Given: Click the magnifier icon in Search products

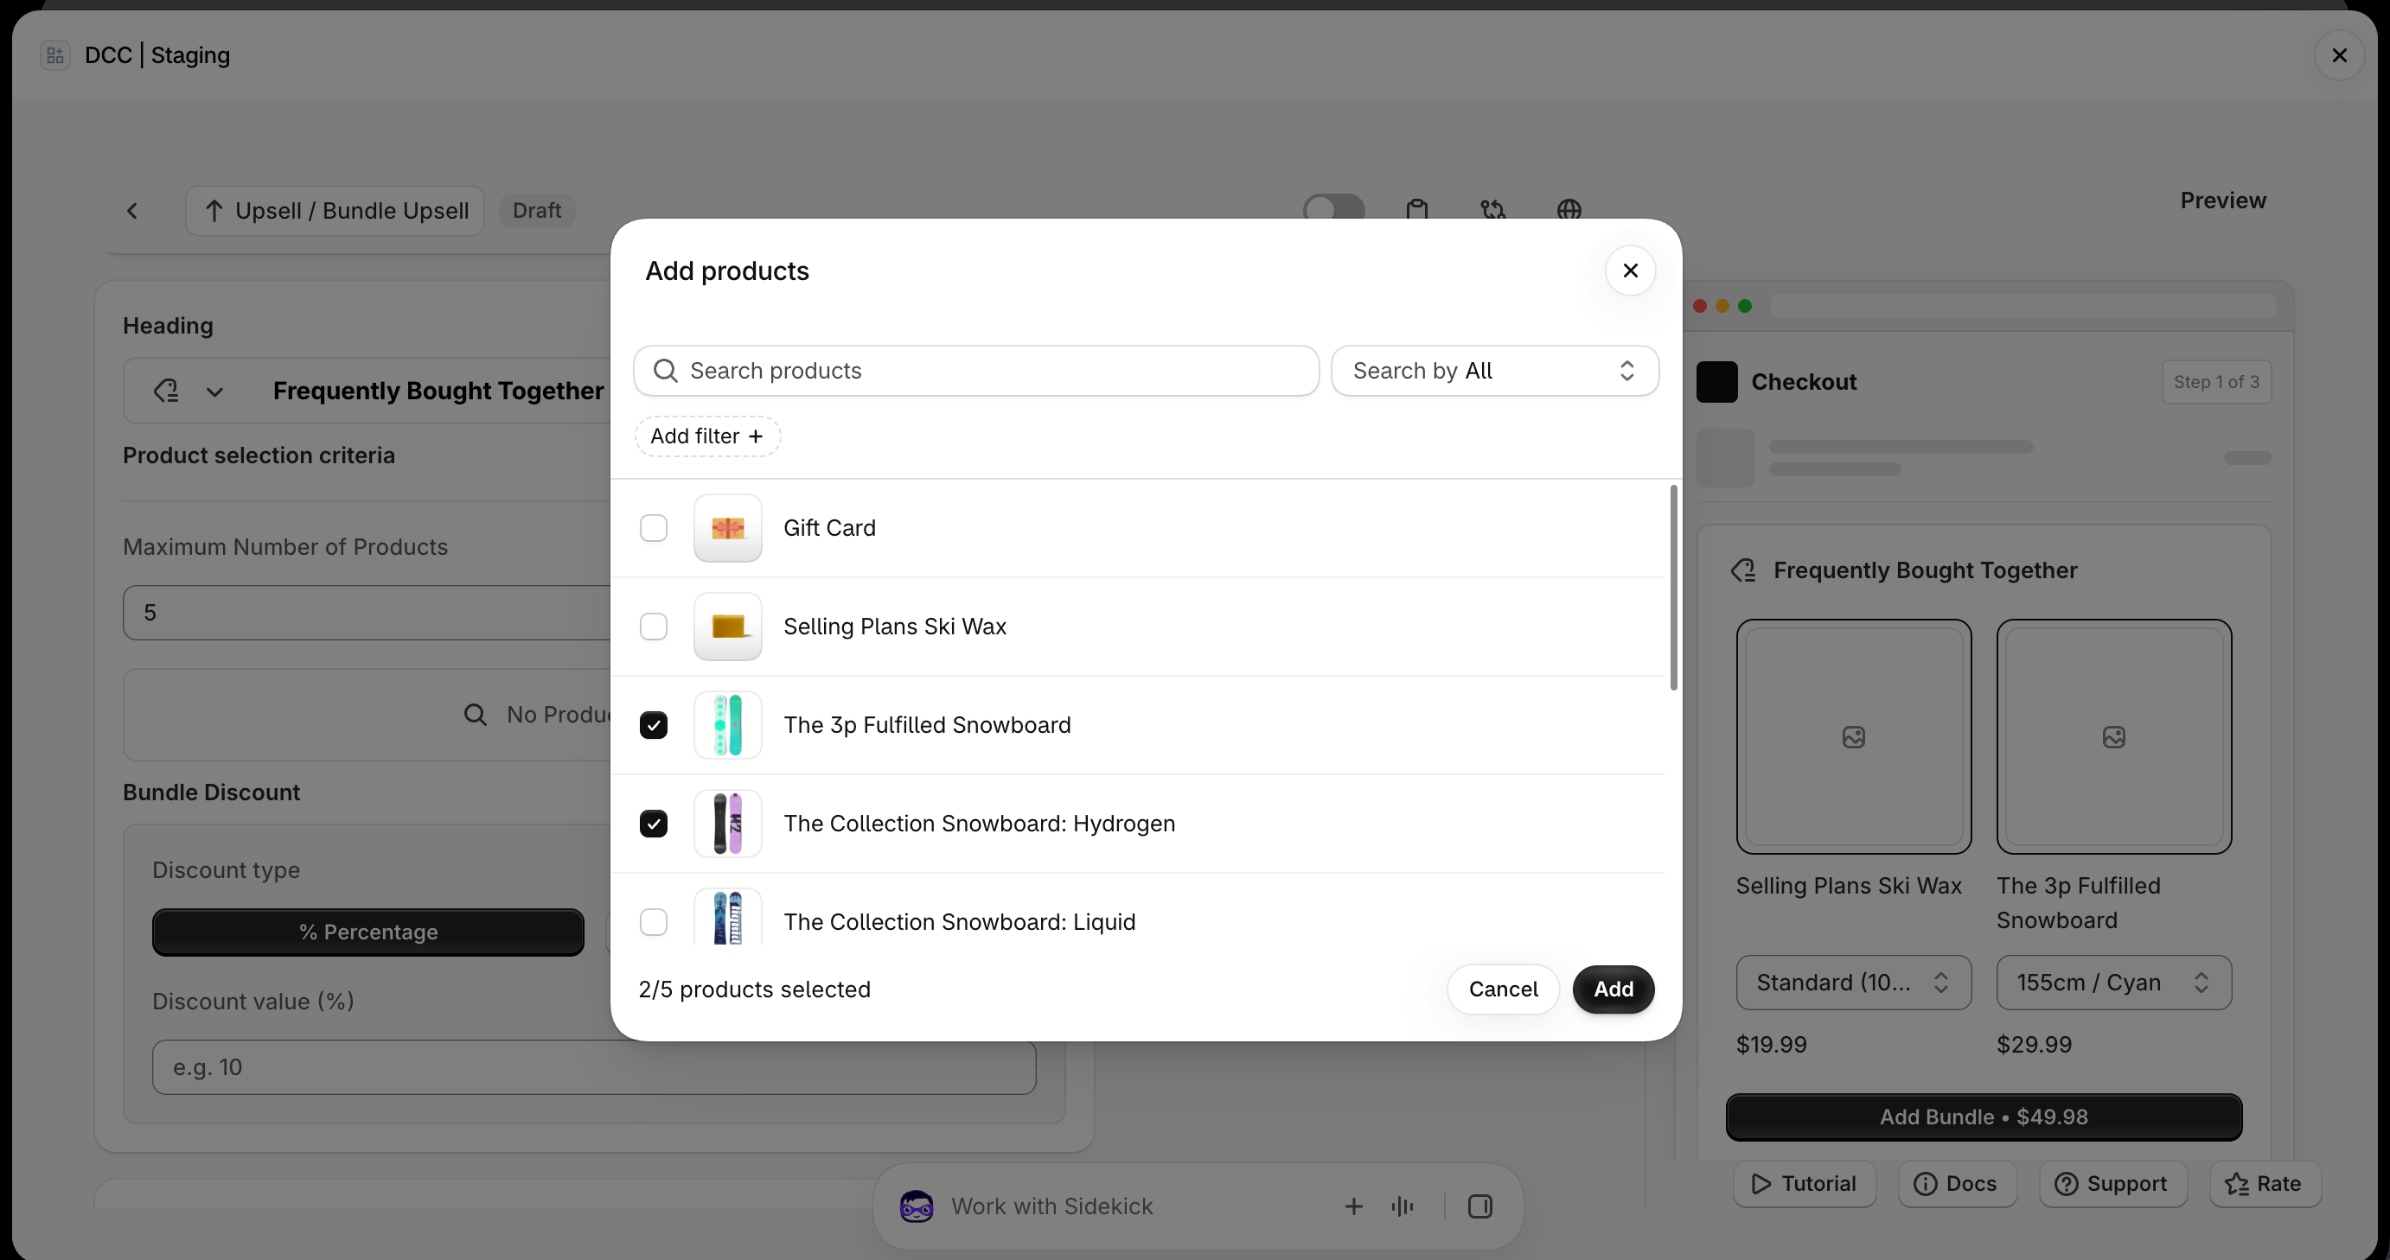Looking at the screenshot, I should (x=665, y=371).
